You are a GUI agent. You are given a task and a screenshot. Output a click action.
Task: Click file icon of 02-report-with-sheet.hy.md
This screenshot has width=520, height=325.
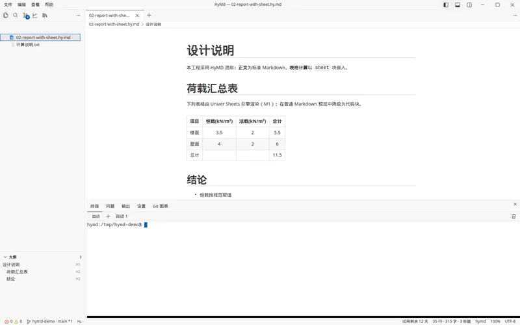click(12, 38)
